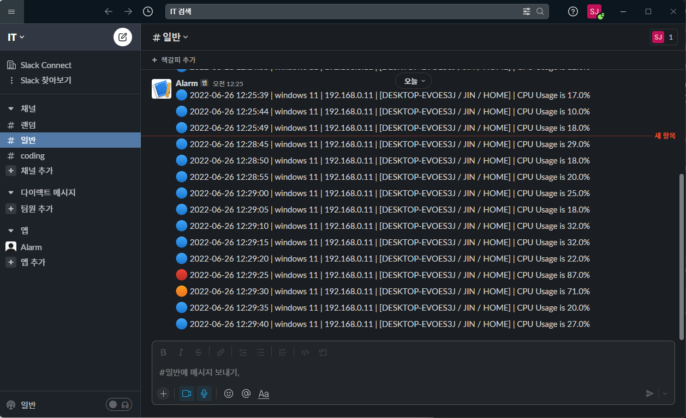This screenshot has height=418, width=686.
Task: Open SJ user avatar menu
Action: tap(595, 11)
